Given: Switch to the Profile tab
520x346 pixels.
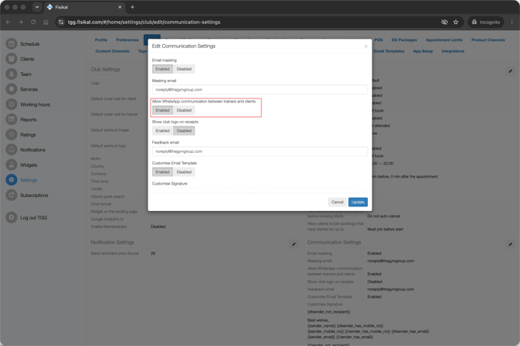Looking at the screenshot, I should click(x=101, y=40).
